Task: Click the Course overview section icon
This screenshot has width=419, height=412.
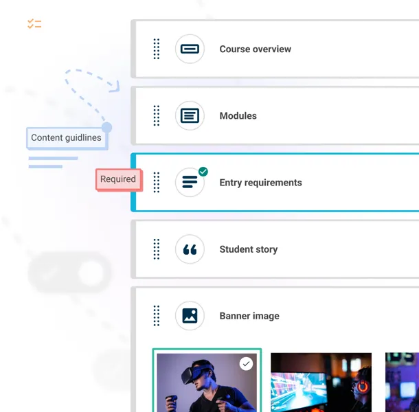Action: [190, 49]
